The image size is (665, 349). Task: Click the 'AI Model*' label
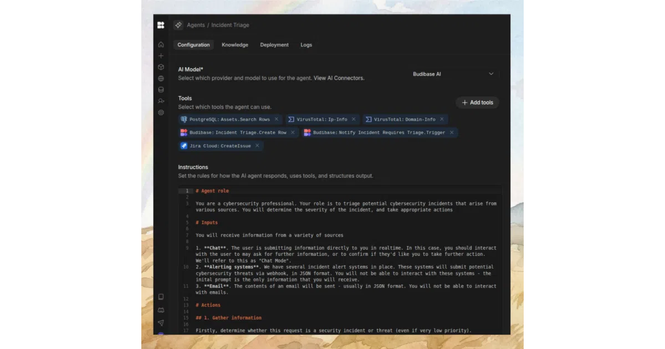[191, 69]
